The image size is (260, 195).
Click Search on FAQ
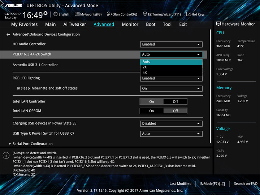246,184
